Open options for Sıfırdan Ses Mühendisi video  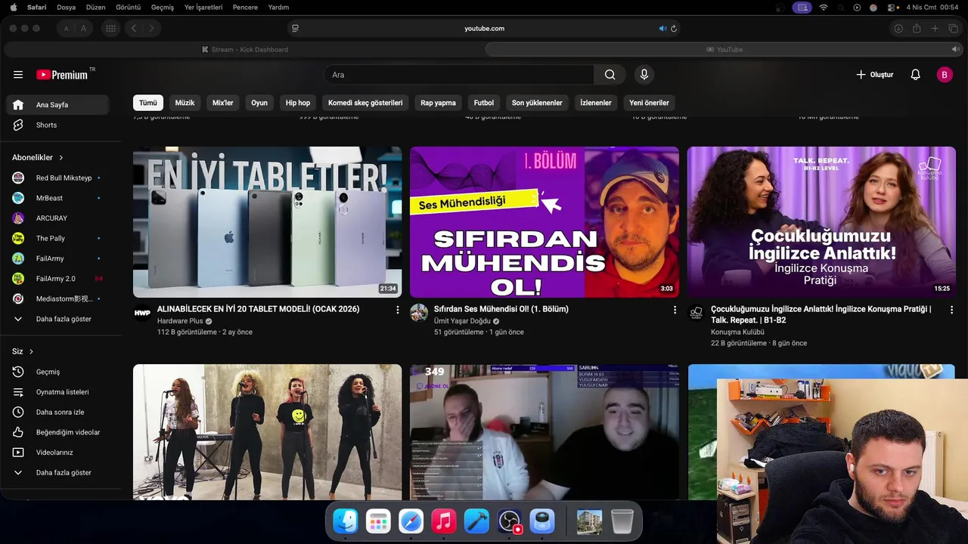[675, 310]
